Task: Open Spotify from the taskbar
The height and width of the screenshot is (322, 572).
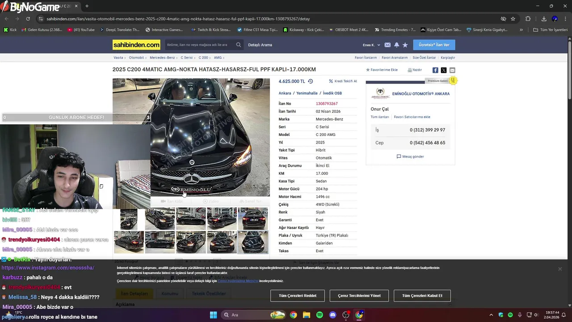Action: pos(320,315)
